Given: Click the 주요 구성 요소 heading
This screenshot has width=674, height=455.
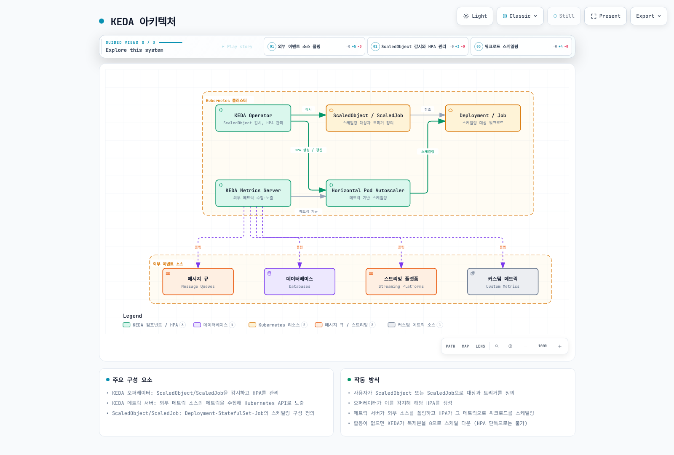Looking at the screenshot, I should click(x=132, y=380).
